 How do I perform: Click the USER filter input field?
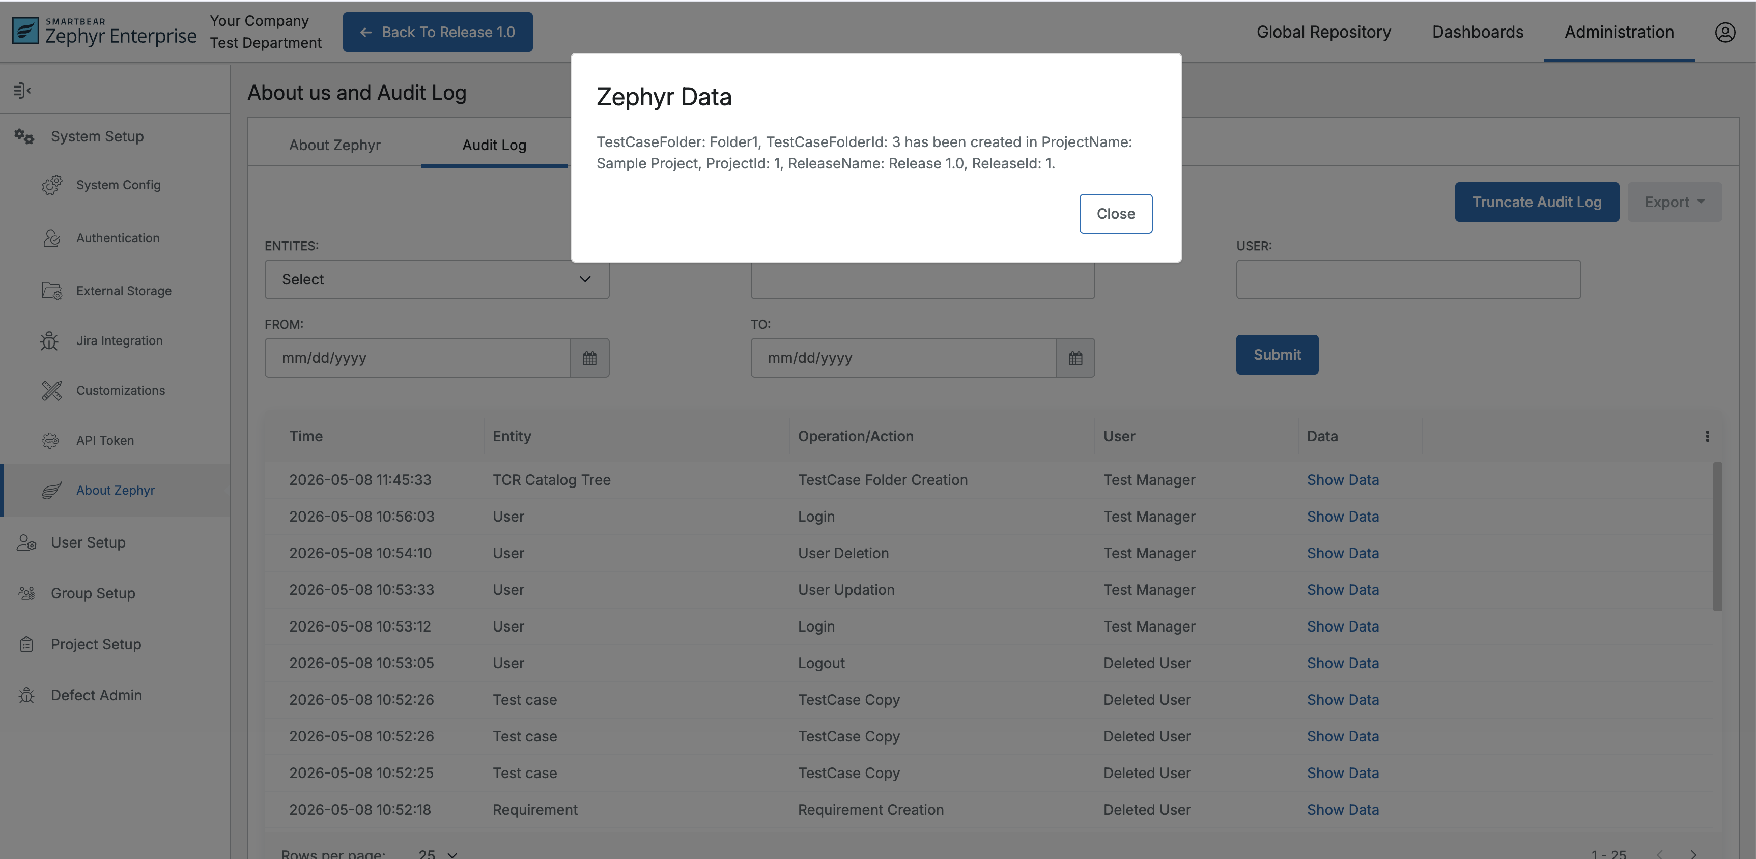(x=1408, y=279)
